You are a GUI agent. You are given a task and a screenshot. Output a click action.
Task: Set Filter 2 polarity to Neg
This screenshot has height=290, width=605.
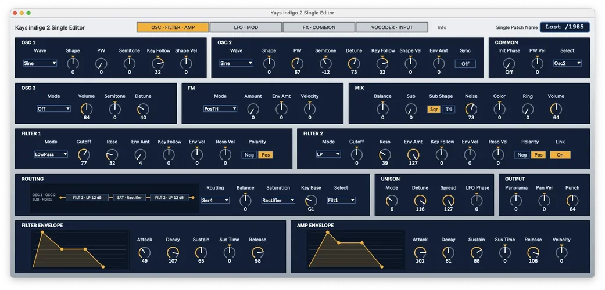[x=522, y=155]
